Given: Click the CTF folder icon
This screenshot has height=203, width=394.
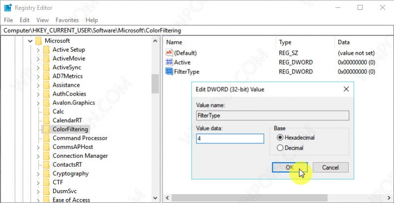Looking at the screenshot, I should (46, 182).
